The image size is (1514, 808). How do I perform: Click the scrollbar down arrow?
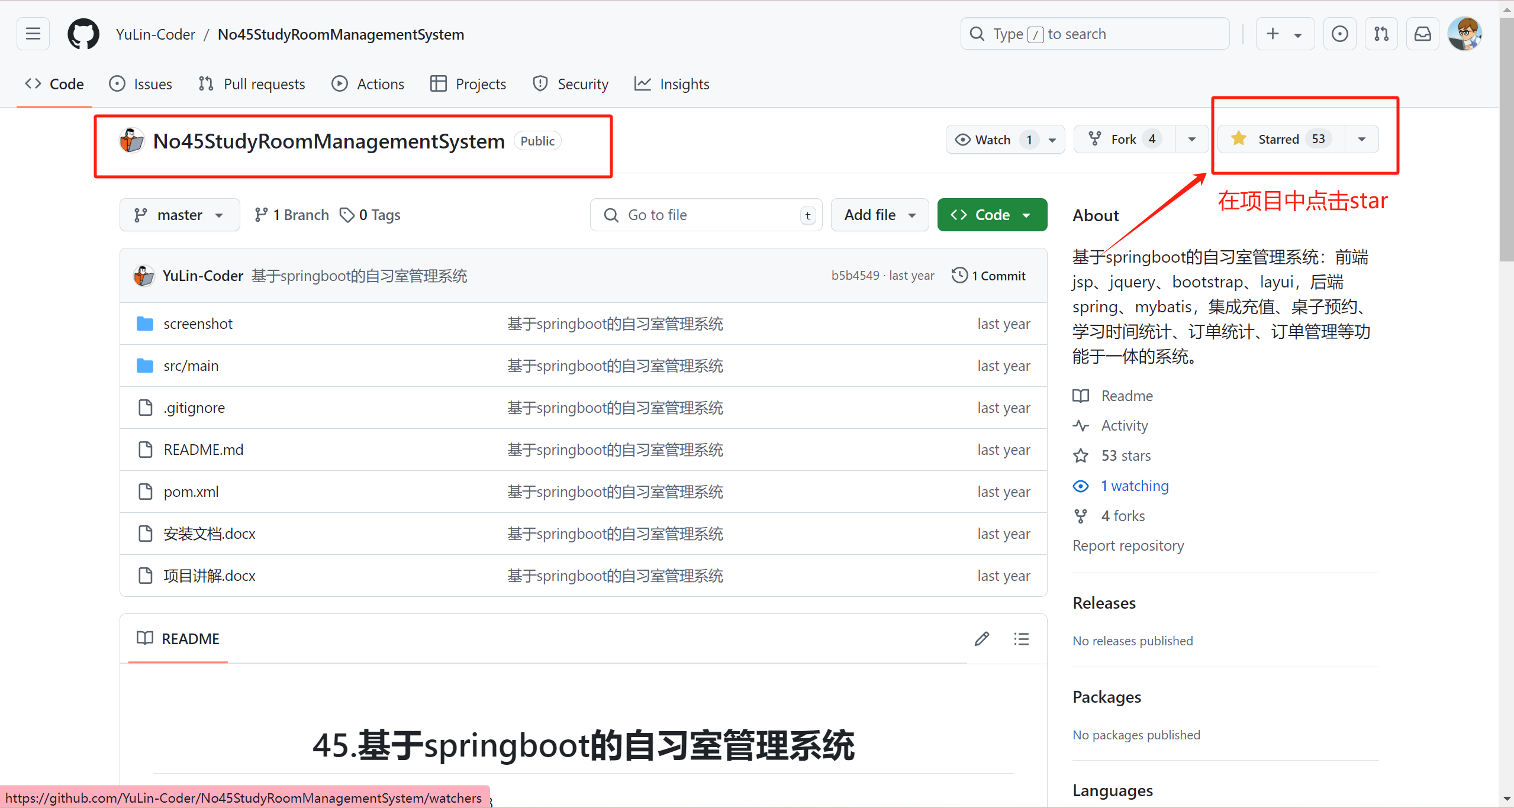(1507, 799)
